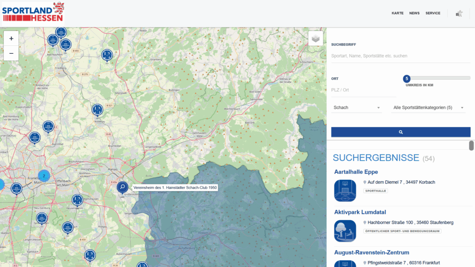The width and height of the screenshot is (475, 267).
Task: Open the August-Ravenstein-Zentrum result link
Action: pyautogui.click(x=372, y=253)
